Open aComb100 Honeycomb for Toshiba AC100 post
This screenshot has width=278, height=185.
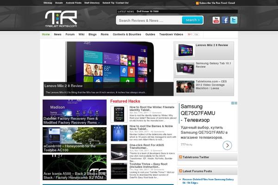[x=75, y=140]
